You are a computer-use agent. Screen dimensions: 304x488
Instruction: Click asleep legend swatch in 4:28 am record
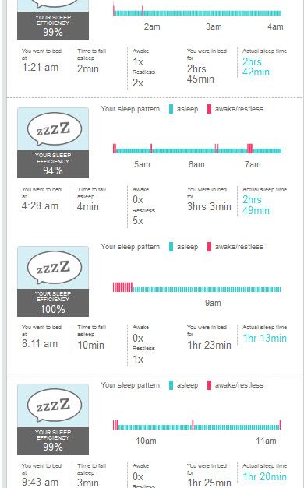pyautogui.click(x=171, y=109)
